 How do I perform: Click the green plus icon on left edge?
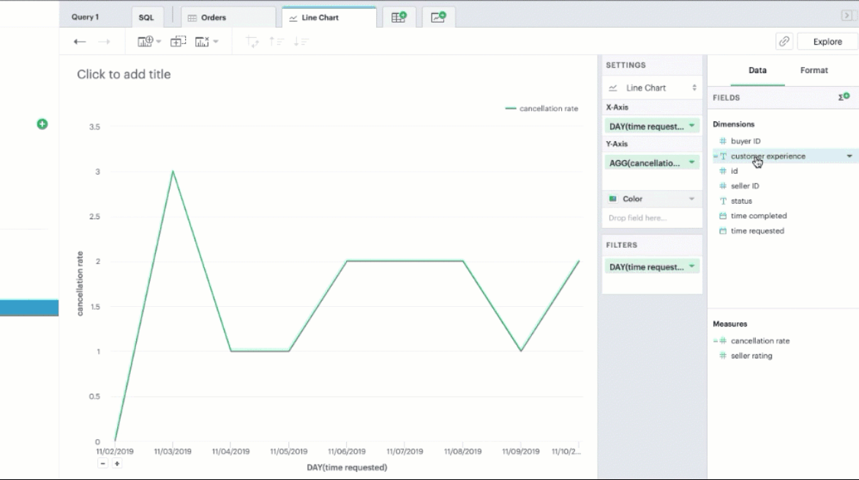pyautogui.click(x=42, y=124)
